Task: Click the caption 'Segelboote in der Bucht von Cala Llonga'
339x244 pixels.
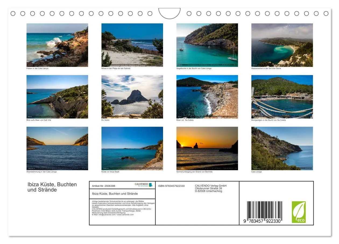Action: 194,69
